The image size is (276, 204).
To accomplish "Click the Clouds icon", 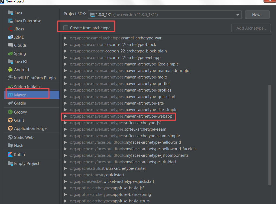I will [10, 45].
